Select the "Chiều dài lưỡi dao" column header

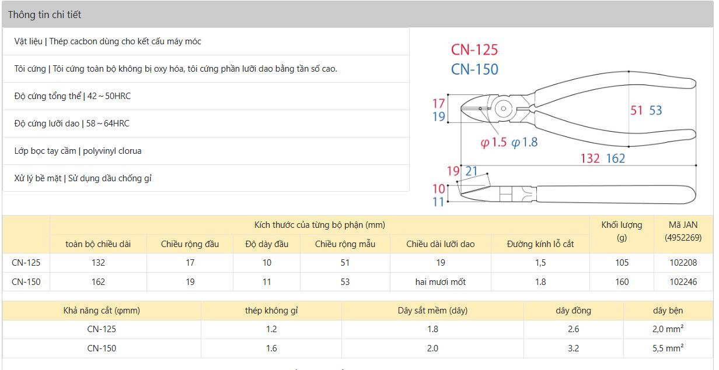coord(441,244)
